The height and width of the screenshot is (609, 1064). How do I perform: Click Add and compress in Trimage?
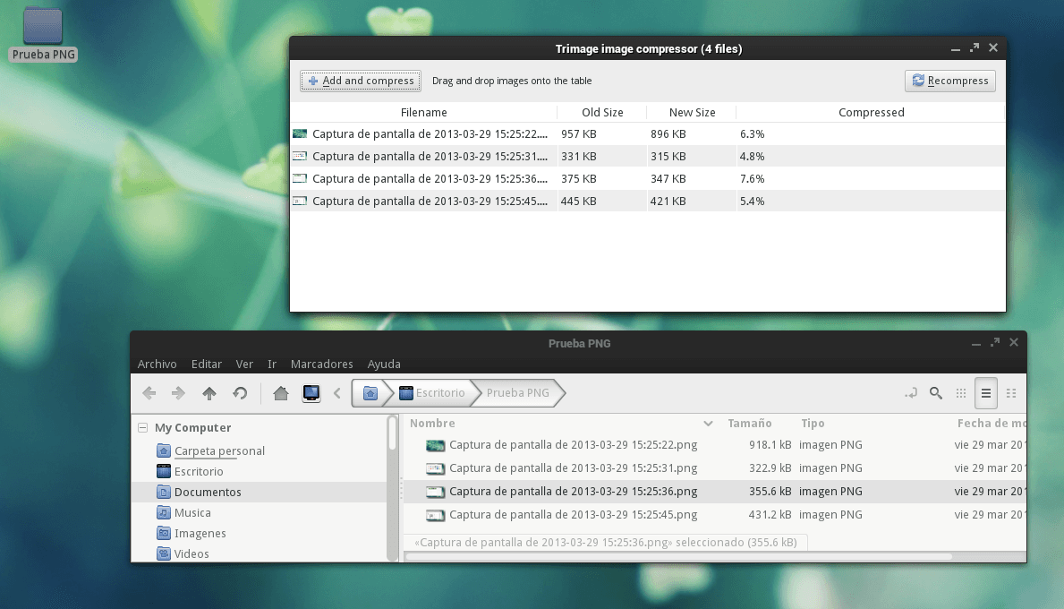pos(360,81)
